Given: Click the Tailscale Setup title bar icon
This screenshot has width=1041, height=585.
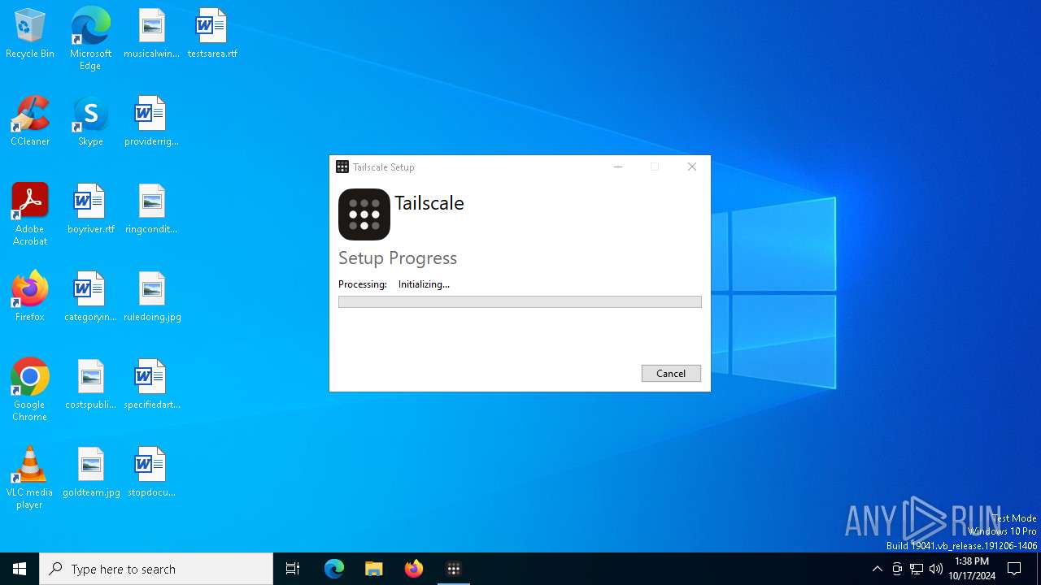Looking at the screenshot, I should (x=342, y=167).
